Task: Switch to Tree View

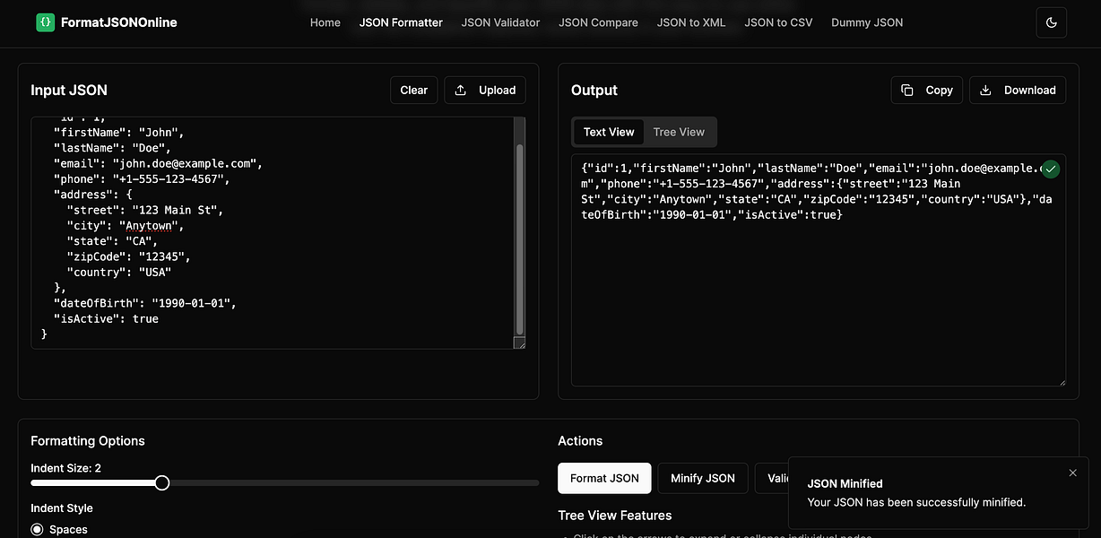Action: coord(679,132)
